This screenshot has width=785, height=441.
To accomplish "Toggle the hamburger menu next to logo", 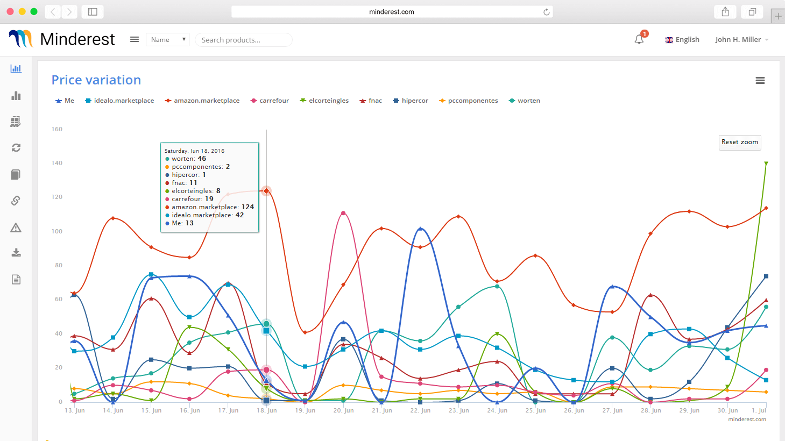I will coord(135,39).
